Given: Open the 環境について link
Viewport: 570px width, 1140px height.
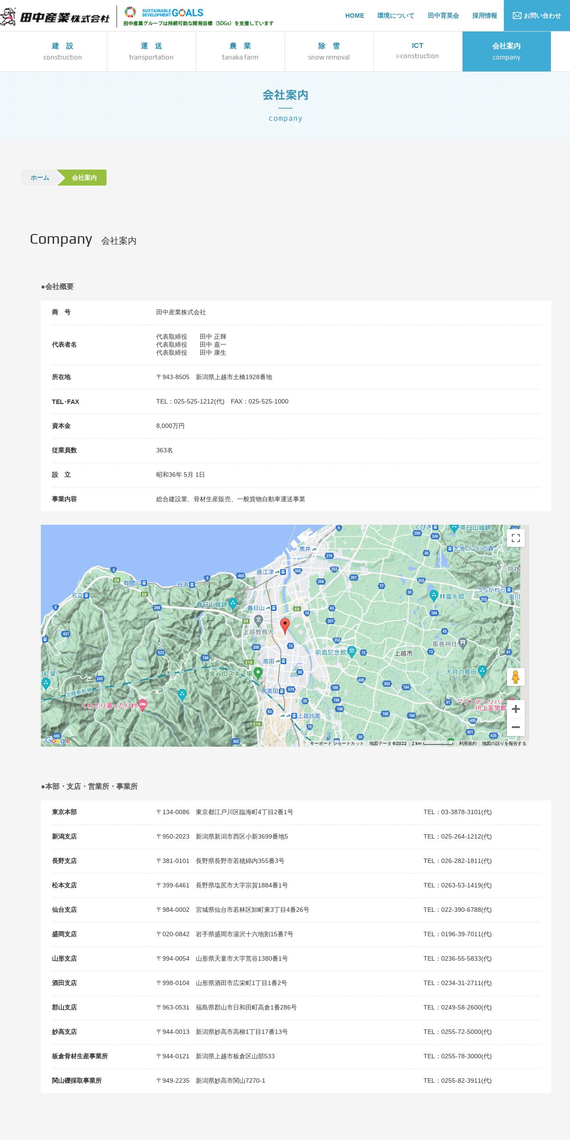Looking at the screenshot, I should [x=396, y=16].
